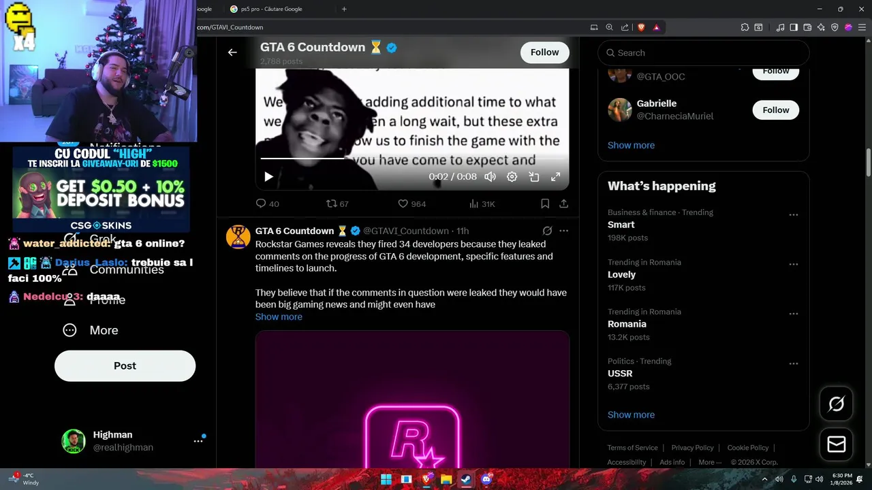
Task: Click the sidebar Post button
Action: [x=125, y=366]
